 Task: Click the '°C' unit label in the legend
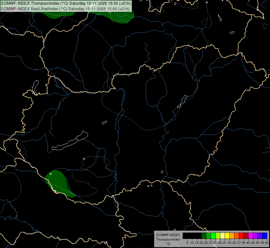point(168,244)
